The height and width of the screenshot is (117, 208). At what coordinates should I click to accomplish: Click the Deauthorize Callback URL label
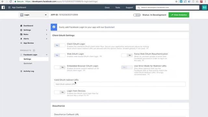click(x=66, y=114)
